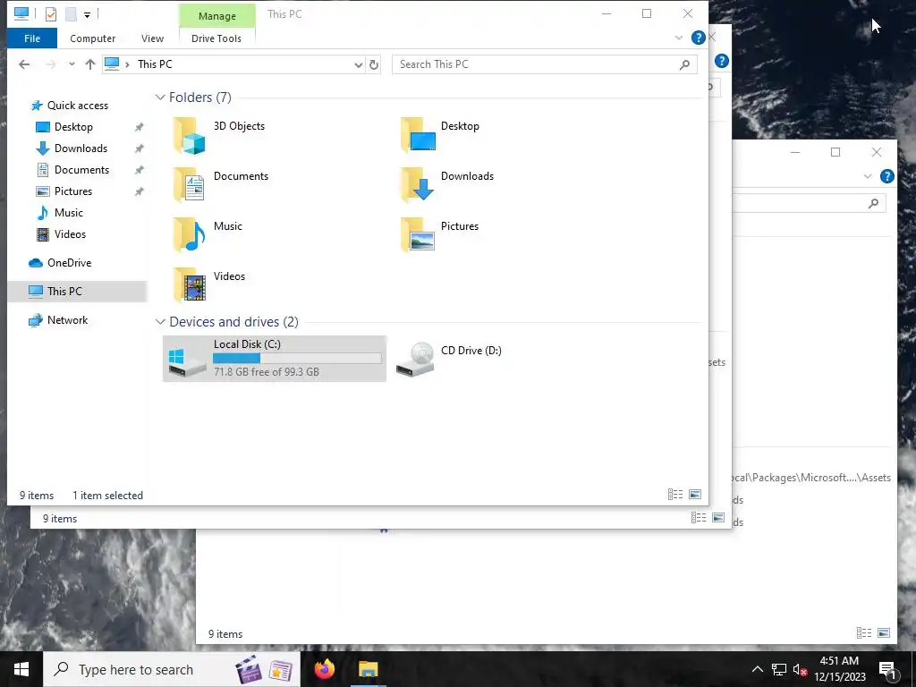Expand ribbon chevron in rear right window
The height and width of the screenshot is (687, 916).
(868, 176)
